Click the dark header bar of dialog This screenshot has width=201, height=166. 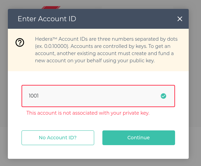[x=98, y=19]
